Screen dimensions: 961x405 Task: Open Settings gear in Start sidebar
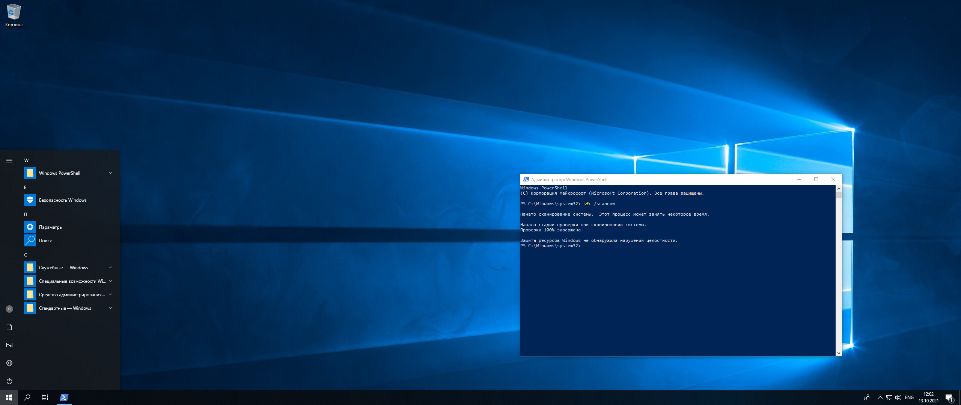click(x=9, y=363)
